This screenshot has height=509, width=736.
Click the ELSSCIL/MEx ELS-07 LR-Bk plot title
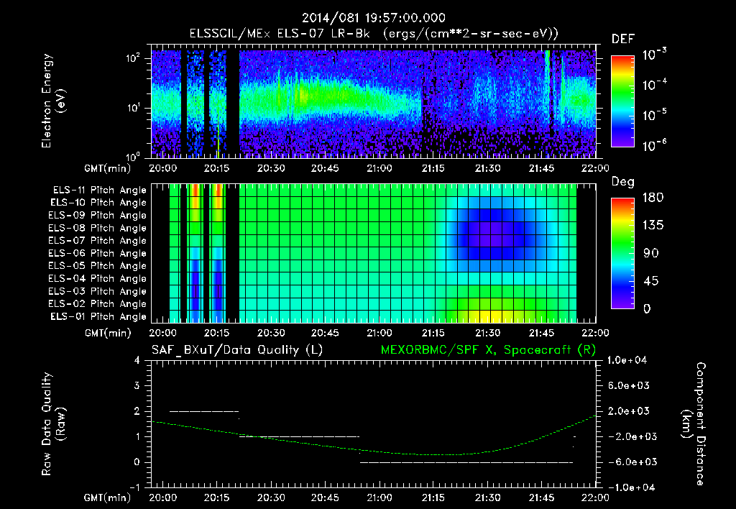click(374, 34)
